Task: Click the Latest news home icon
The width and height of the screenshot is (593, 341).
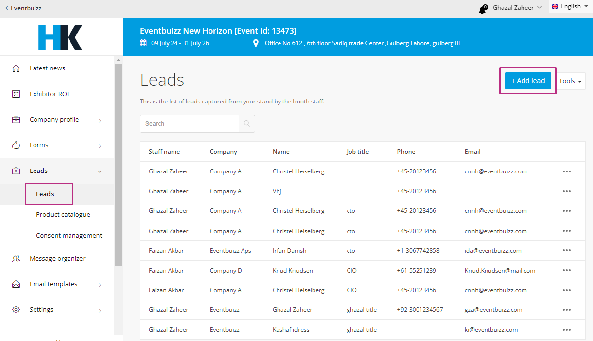Action: coord(16,68)
